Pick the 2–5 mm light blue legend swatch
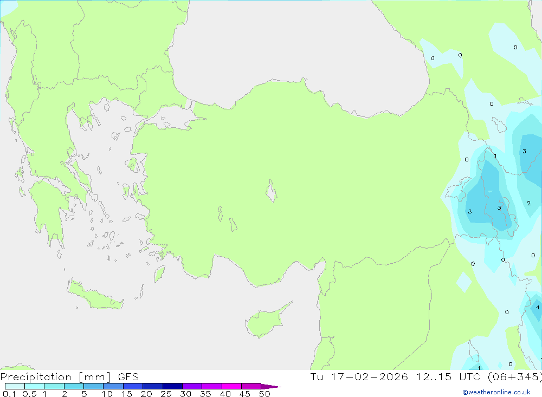Screen dimensions: 542x397 (x=74, y=386)
